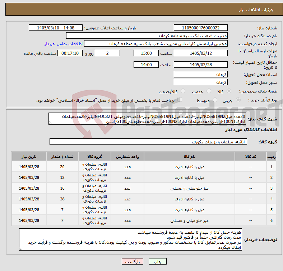Image resolution: width=283 pixels, height=271 pixels.
Task: Click the request creator name field
Action: pos(156,44)
